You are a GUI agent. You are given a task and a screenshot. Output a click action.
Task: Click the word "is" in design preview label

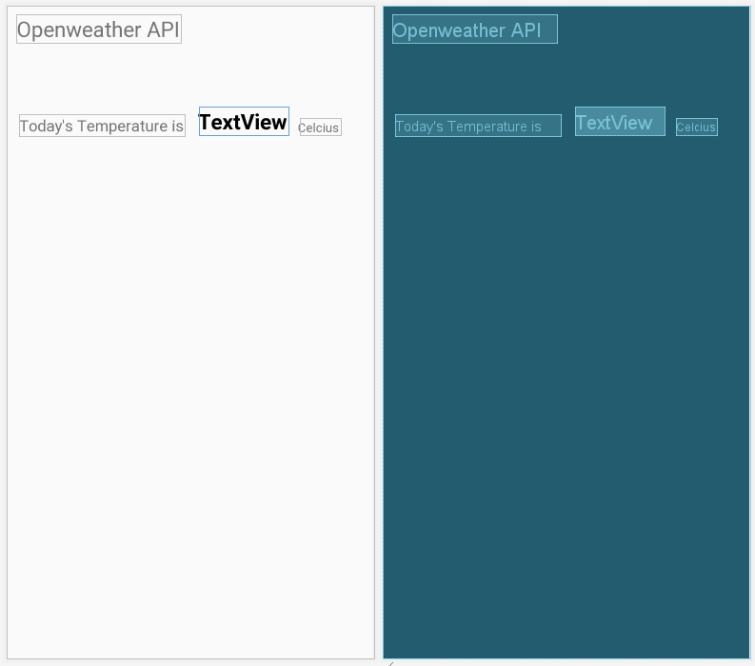[x=177, y=126]
